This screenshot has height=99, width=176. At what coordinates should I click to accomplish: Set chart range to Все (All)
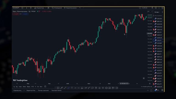click(x=41, y=87)
